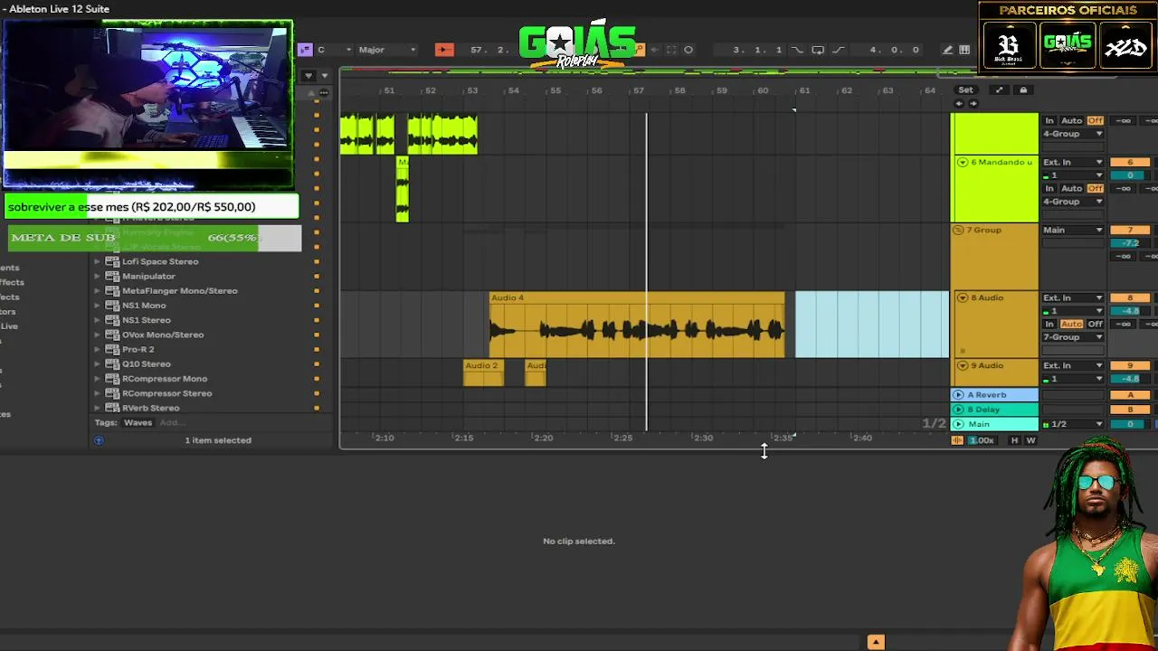
Task: Expand the Lofi Space Stereo plugin row
Action: pyautogui.click(x=97, y=262)
